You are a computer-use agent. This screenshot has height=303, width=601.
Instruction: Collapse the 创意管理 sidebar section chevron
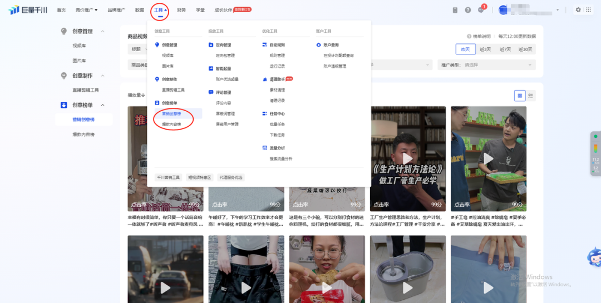click(x=103, y=31)
